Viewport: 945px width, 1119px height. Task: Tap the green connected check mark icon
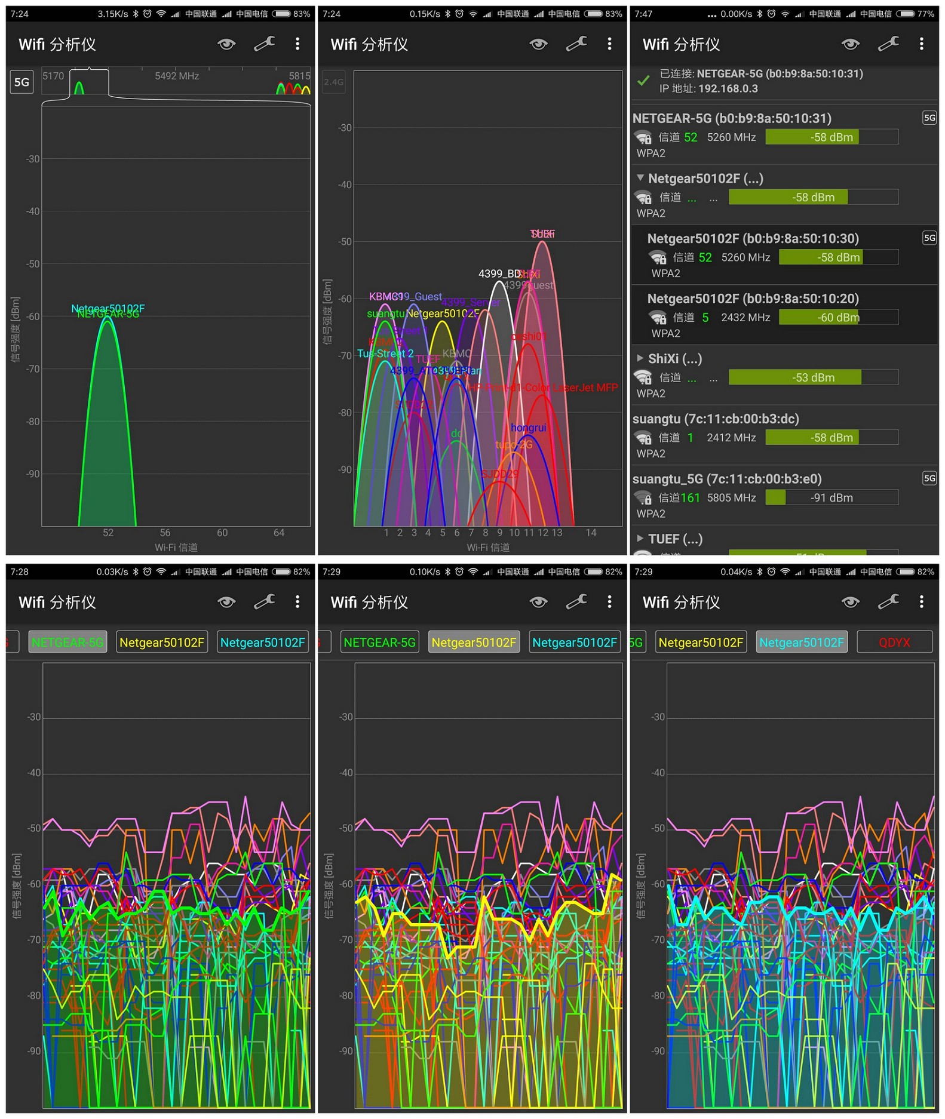coord(643,81)
